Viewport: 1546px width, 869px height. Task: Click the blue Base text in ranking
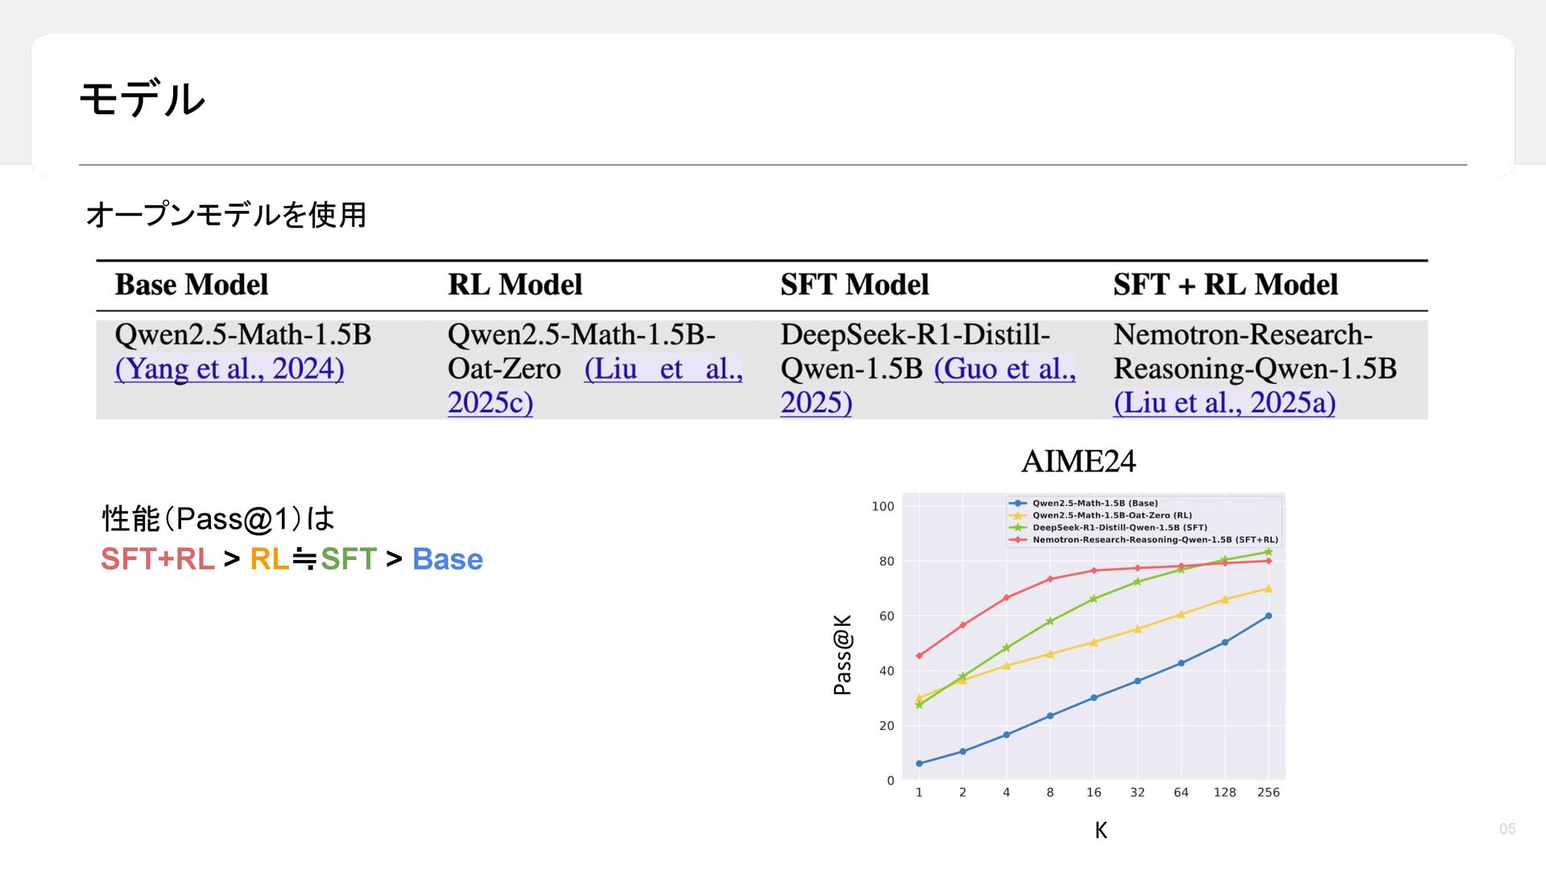(x=447, y=559)
